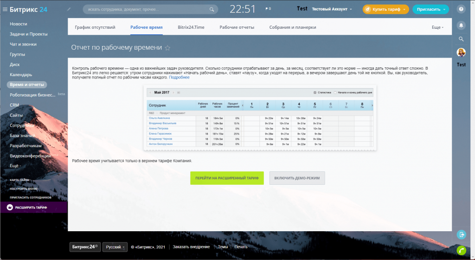Image resolution: width=475 pixels, height=260 pixels.
Task: Click the Test label in the header
Action: point(302,9)
